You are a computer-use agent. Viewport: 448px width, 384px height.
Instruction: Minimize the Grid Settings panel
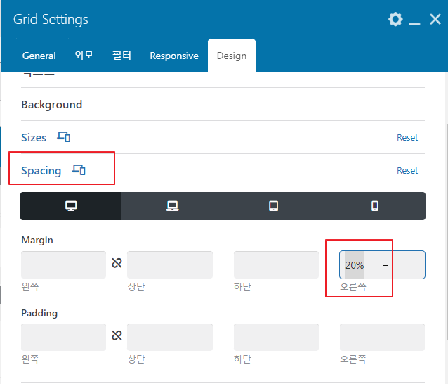(x=414, y=20)
